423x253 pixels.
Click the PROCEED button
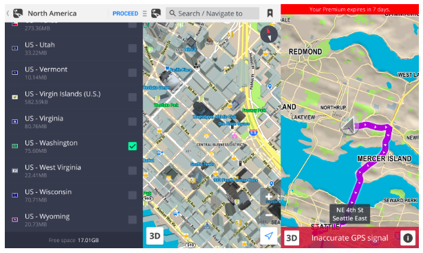tap(125, 14)
